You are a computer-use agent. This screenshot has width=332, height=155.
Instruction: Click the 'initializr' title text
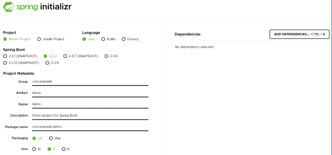coord(56,7)
